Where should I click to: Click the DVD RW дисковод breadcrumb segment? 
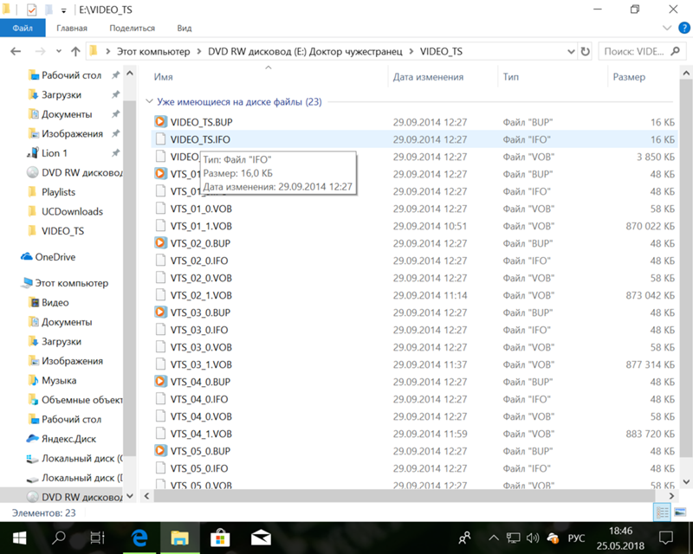coord(305,52)
